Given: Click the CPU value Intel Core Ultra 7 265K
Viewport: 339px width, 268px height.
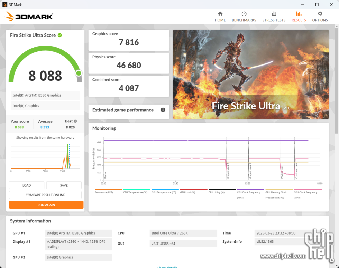Looking at the screenshot, I should point(183,233).
